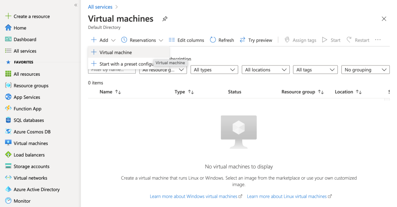Click the All services breadcrumb link
397x207 pixels.
pos(100,7)
